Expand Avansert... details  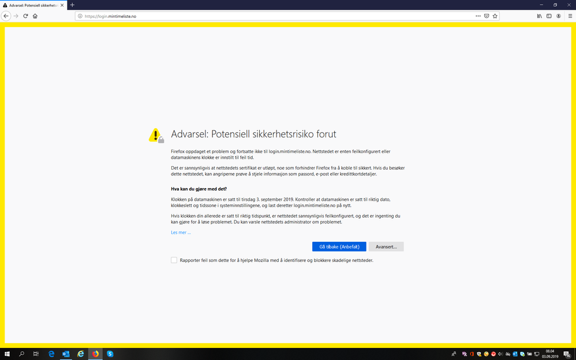coord(386,247)
